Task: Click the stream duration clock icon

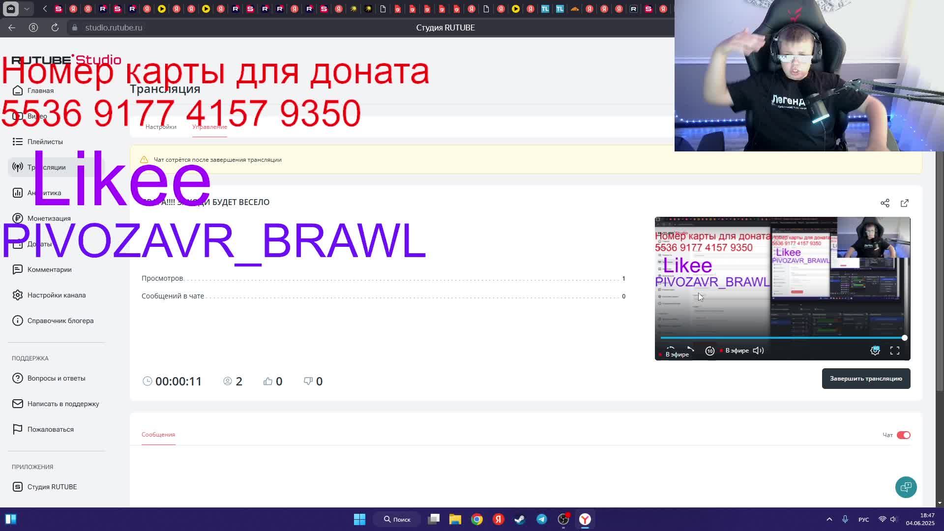Action: click(147, 381)
